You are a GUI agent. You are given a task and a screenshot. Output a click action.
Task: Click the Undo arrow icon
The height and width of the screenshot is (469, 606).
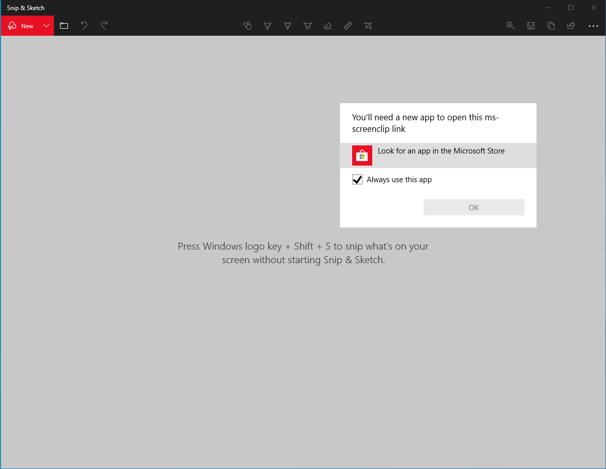tap(84, 26)
